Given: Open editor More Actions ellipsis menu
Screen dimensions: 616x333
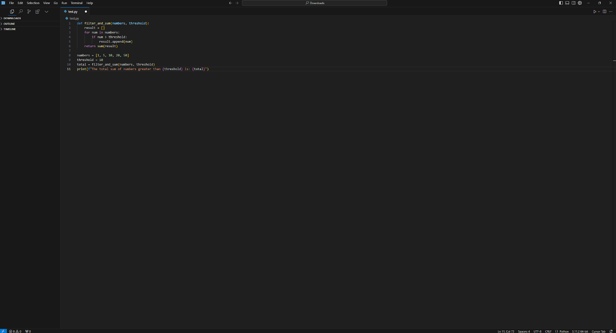Looking at the screenshot, I should 611,12.
